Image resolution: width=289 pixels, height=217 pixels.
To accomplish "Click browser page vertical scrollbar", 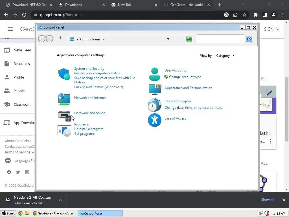I will [x=286, y=109].
